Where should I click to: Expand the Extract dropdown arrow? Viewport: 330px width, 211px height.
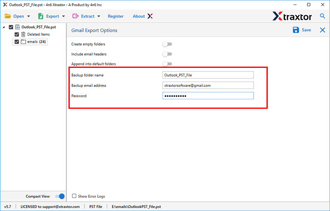pyautogui.click(x=99, y=16)
